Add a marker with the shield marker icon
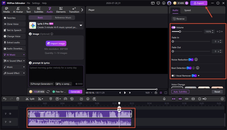The width and height of the screenshot is (227, 130). (51, 99)
